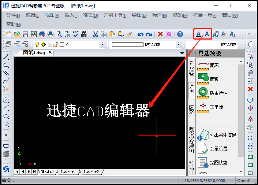Click the 列出实体信息 tool

click(217, 135)
